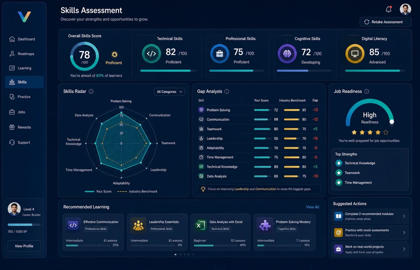420x270 pixels.
Task: Click the Cognitive Skills tag on the course card
Action: click(x=287, y=229)
